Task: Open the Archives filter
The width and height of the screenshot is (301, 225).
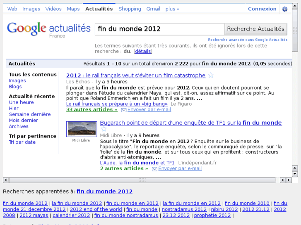Action: [x=19, y=126]
